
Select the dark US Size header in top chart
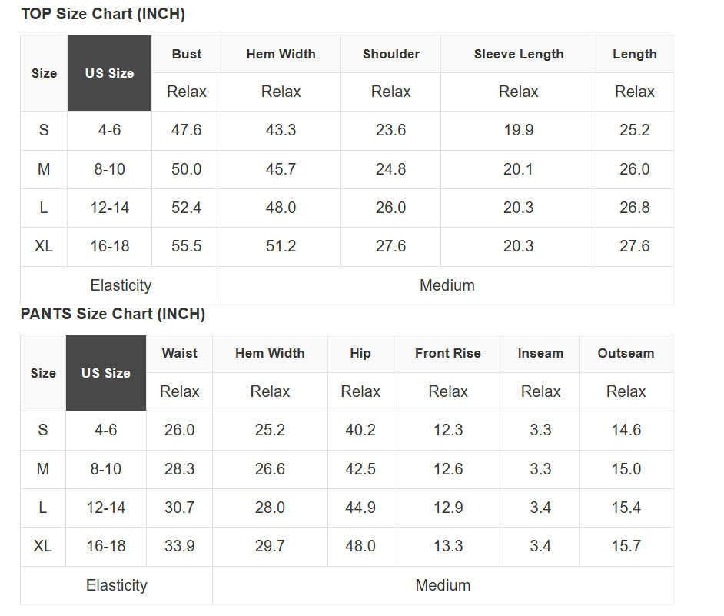tap(109, 73)
